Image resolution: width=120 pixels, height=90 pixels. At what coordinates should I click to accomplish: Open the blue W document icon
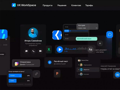[x=117, y=75]
